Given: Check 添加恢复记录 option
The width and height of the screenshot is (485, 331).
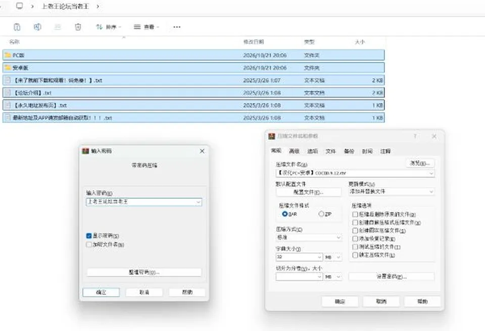Looking at the screenshot, I should [x=355, y=239].
